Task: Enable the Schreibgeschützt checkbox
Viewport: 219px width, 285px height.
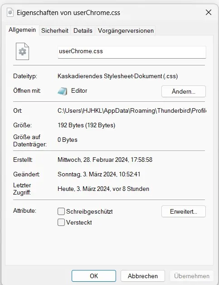Action: coord(61,211)
